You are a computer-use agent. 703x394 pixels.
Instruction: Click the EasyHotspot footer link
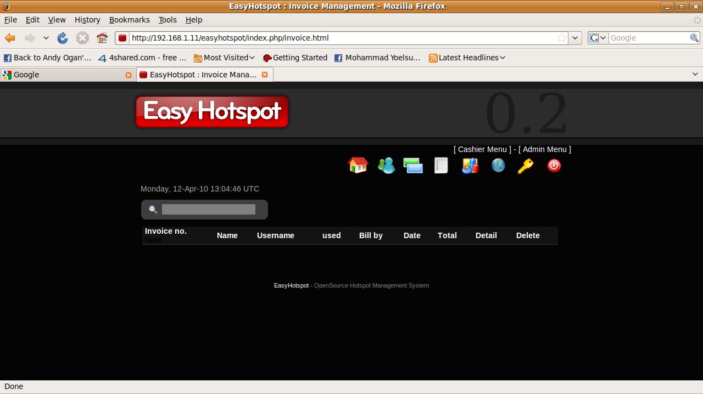click(291, 285)
